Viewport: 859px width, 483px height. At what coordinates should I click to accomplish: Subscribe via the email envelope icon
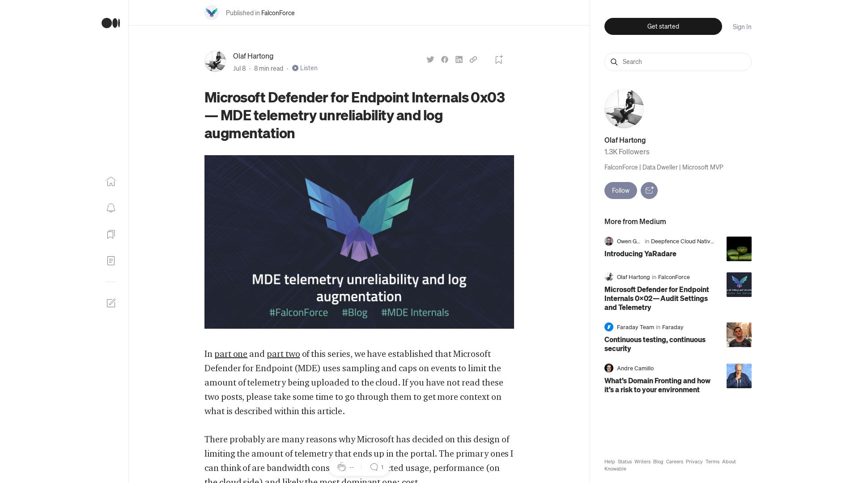649,191
